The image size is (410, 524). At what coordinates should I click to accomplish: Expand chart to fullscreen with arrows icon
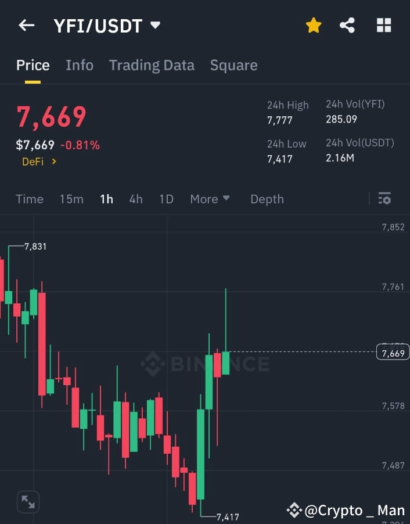click(28, 501)
